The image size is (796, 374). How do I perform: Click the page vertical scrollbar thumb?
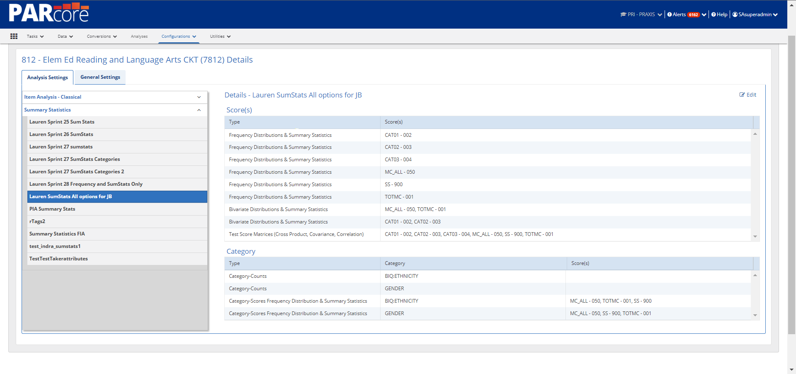[791, 185]
